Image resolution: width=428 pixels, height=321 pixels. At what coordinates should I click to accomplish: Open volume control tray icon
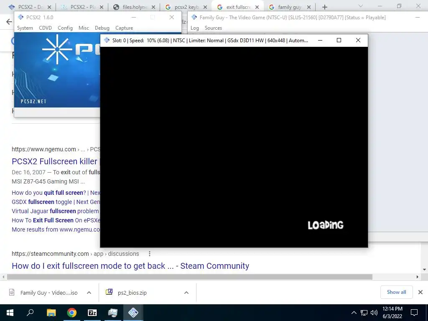pos(374,313)
